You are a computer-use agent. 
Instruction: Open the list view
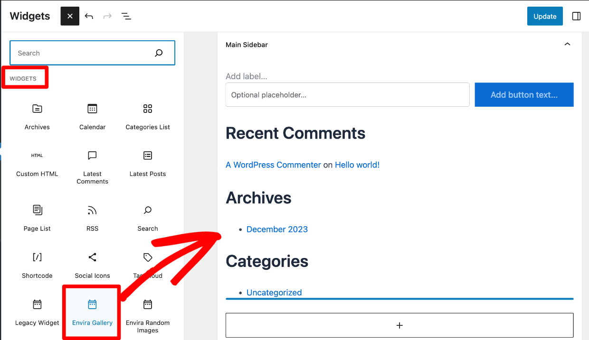click(126, 16)
